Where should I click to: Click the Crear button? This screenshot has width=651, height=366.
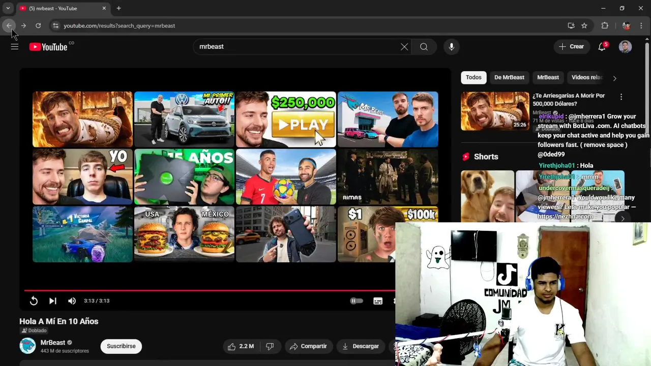pyautogui.click(x=572, y=47)
